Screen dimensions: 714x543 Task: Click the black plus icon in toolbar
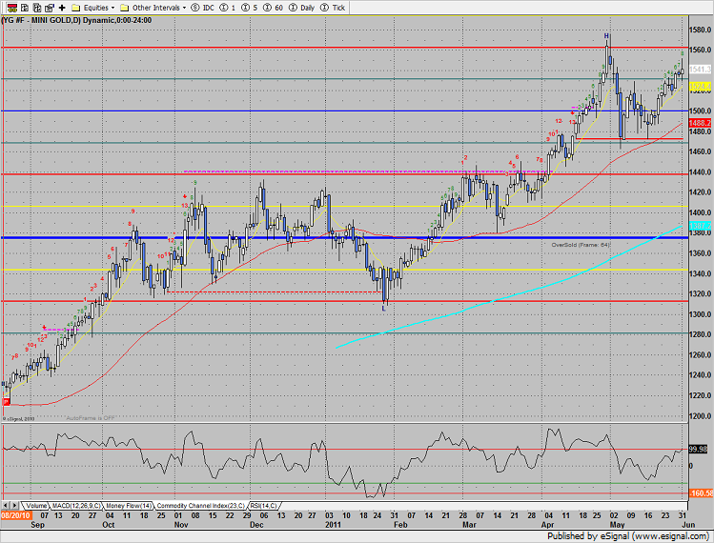(x=62, y=8)
